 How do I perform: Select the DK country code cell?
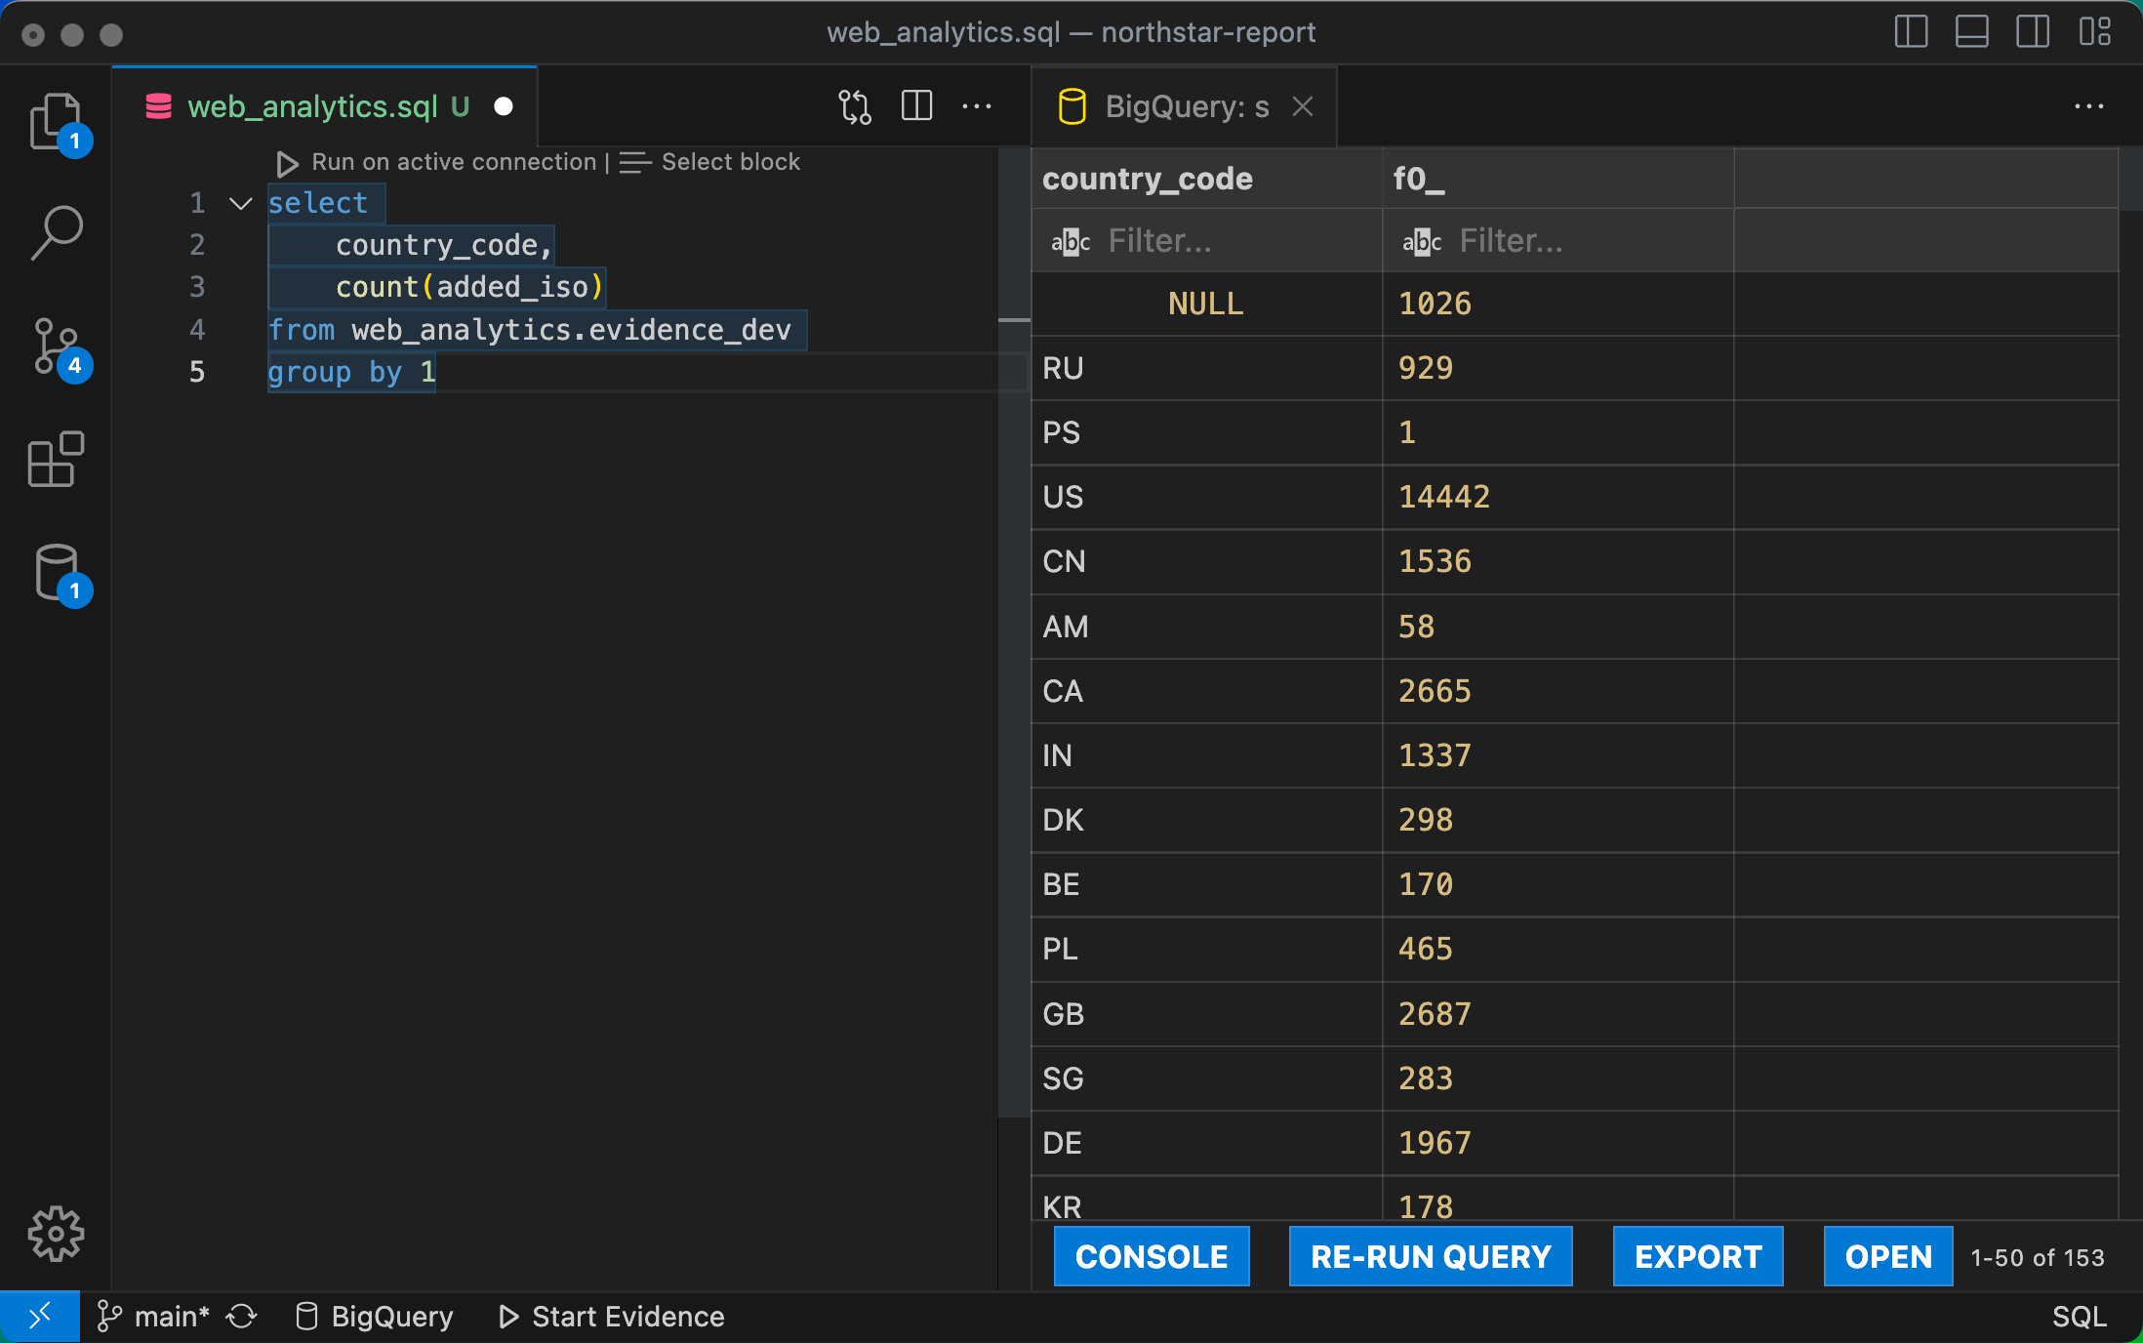[1206, 821]
